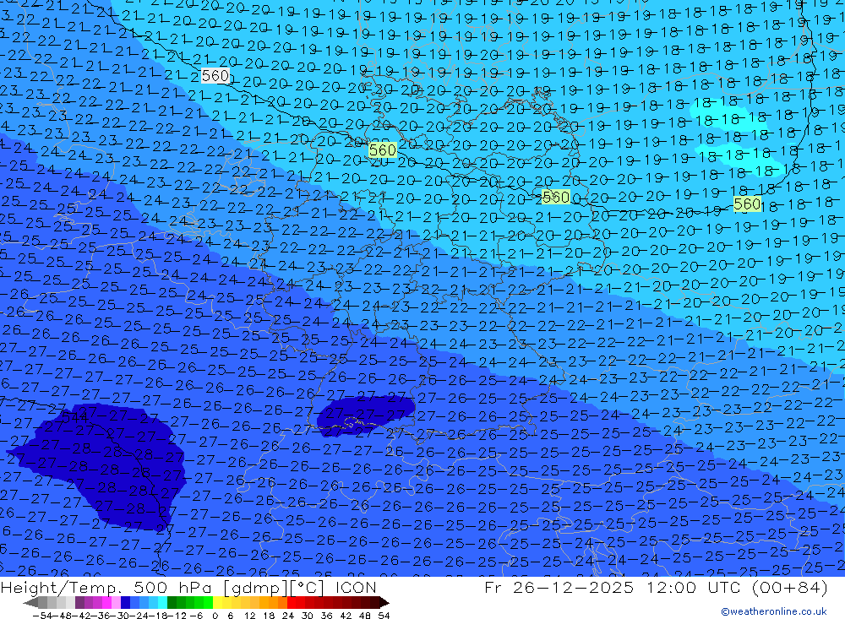Click the 544 contour label over dark blue

(x=75, y=417)
